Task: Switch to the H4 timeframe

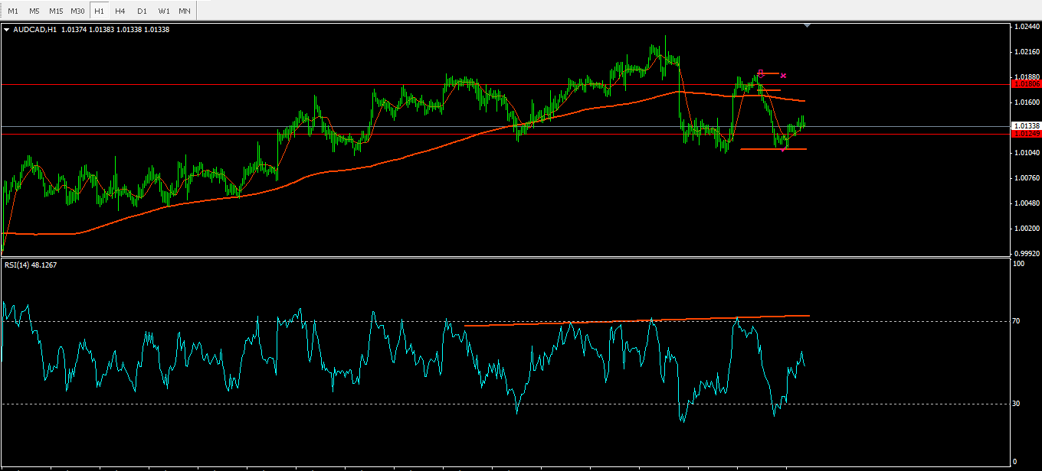Action: pos(120,11)
